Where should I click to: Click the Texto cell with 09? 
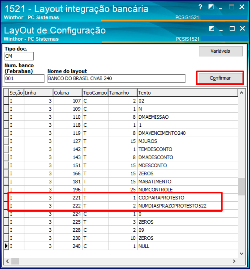coord(187,230)
